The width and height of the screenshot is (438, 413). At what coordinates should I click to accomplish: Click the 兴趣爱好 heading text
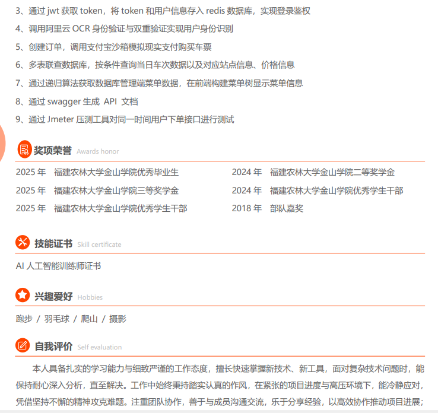pyautogui.click(x=53, y=296)
